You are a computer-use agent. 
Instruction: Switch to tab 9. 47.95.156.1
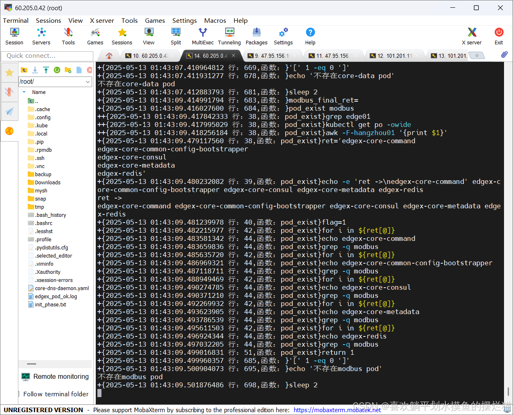(273, 56)
